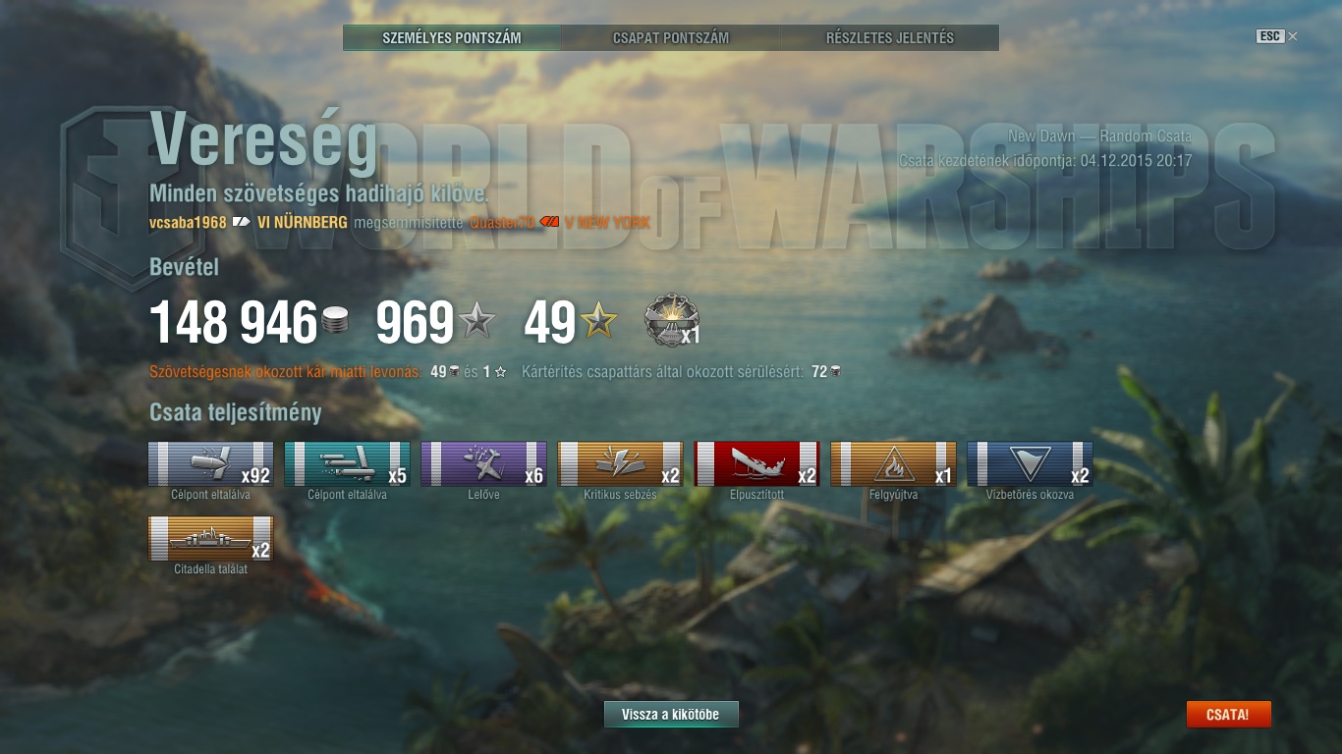Click the grey star experience icon

477,322
